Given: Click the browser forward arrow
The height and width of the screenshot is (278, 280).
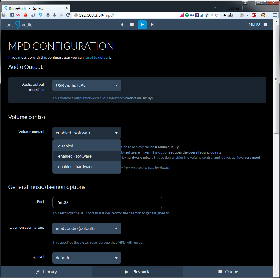Looking at the screenshot, I should point(61,15).
